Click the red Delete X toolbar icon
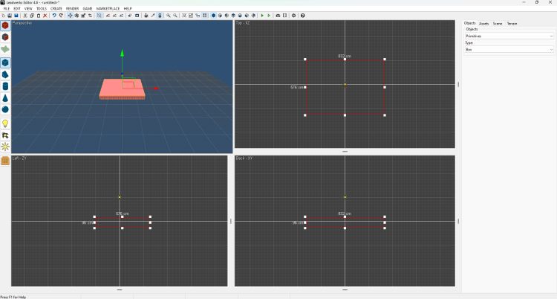The image size is (557, 299). [x=45, y=15]
